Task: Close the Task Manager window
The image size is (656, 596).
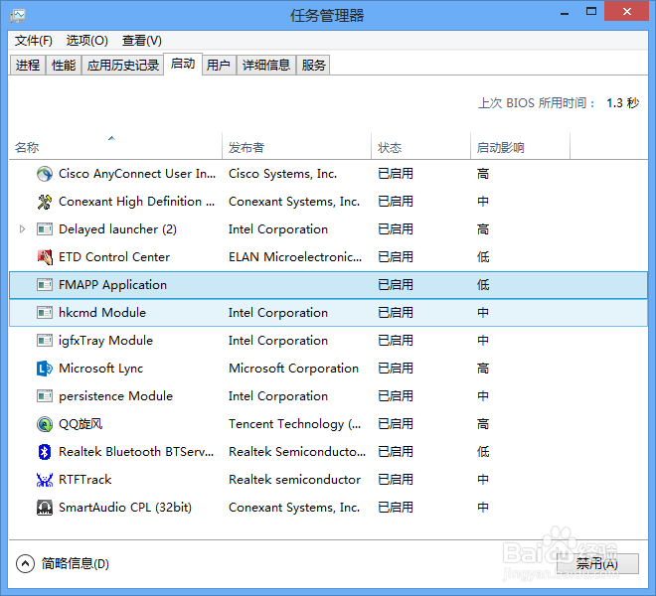Action: pos(627,11)
